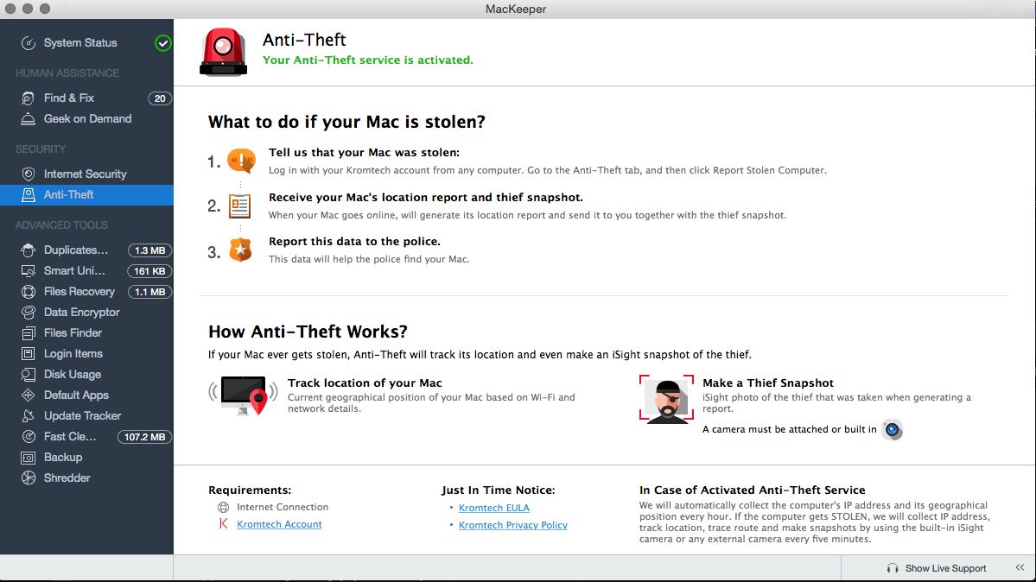Collapse the live support panel chevrons
1036x582 pixels.
[1020, 567]
